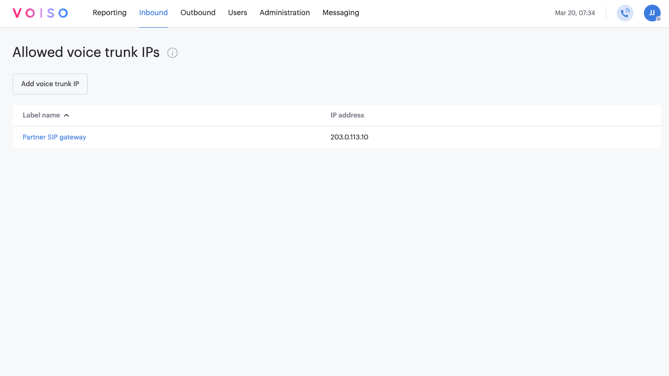Click the online status indicator on the avatar
This screenshot has height=376, width=669.
[658, 19]
